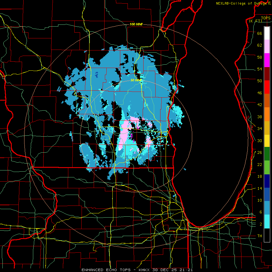The image size is (272, 272).
Task: Click the '66' legend value label
Action: pyautogui.click(x=260, y=33)
